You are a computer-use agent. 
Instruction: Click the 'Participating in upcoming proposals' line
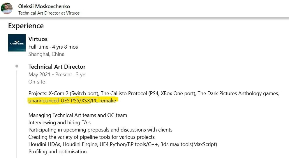(101, 130)
